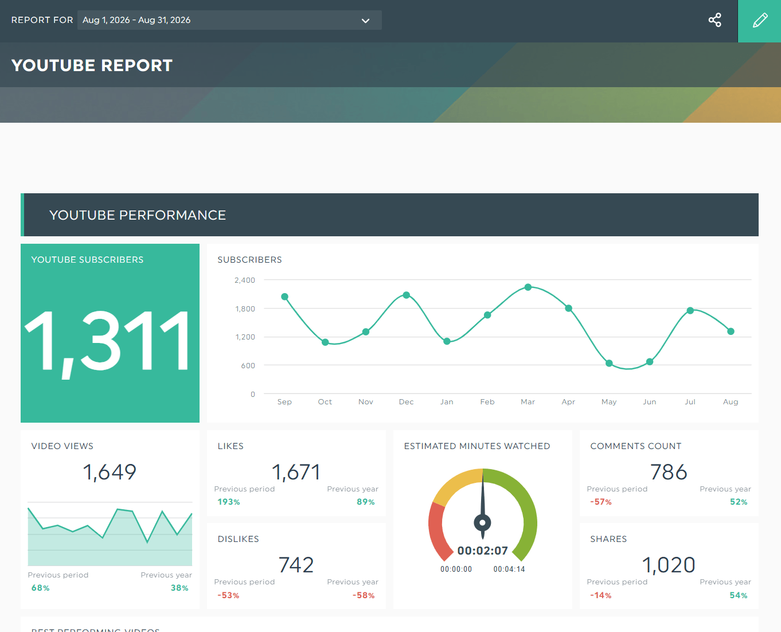
Task: Click the gauge needle hub in minutes watched
Action: (x=483, y=522)
